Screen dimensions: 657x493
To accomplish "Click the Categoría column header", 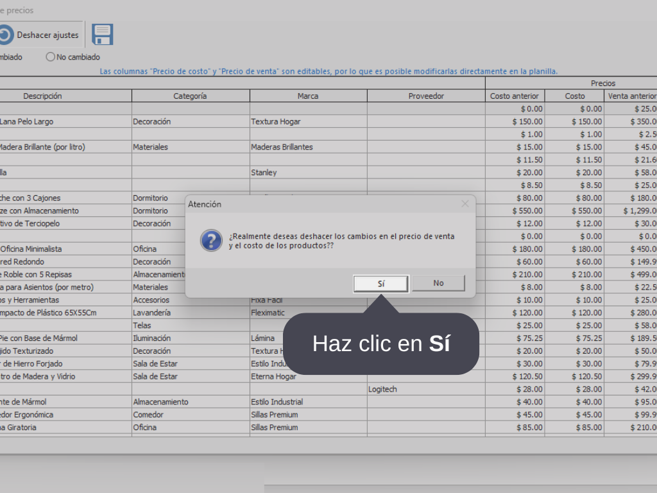I will [190, 96].
